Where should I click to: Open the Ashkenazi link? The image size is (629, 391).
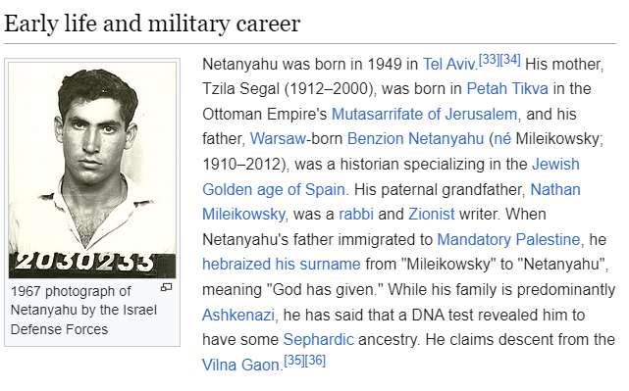coord(238,315)
